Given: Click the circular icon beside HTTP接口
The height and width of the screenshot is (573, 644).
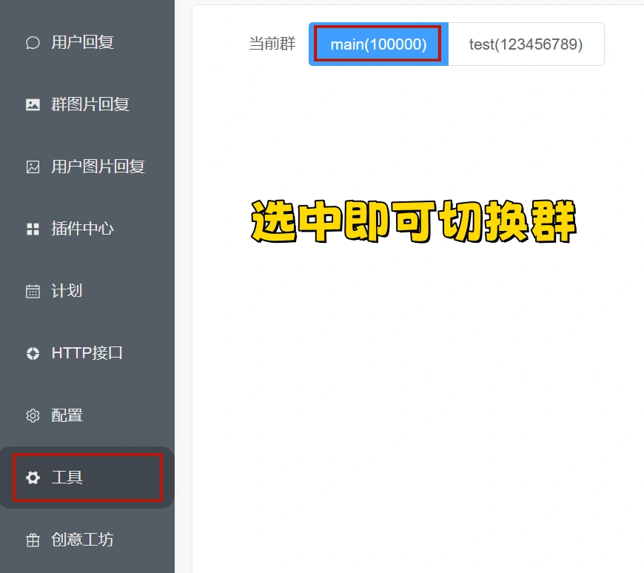Looking at the screenshot, I should coord(33,353).
